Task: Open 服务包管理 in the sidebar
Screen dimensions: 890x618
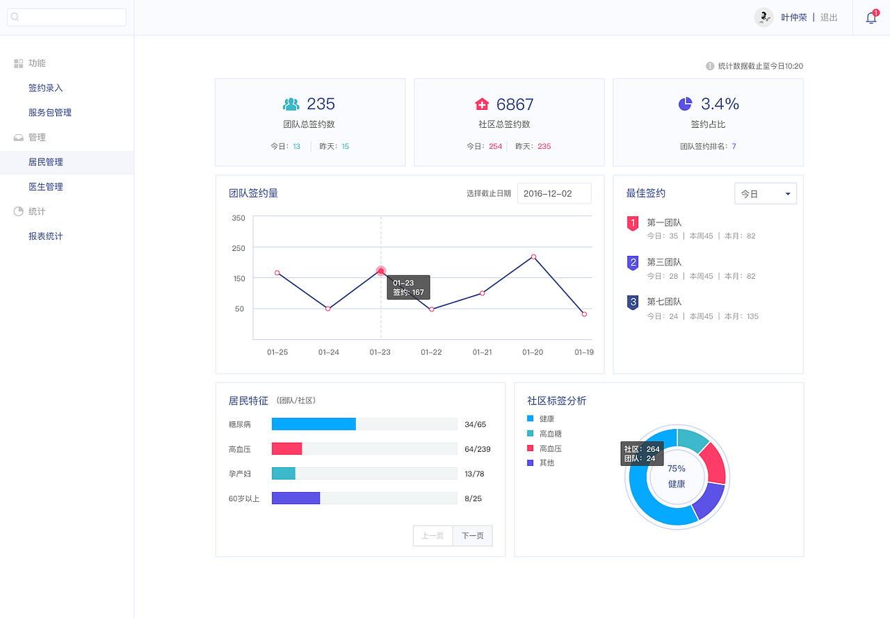Action: tap(50, 113)
